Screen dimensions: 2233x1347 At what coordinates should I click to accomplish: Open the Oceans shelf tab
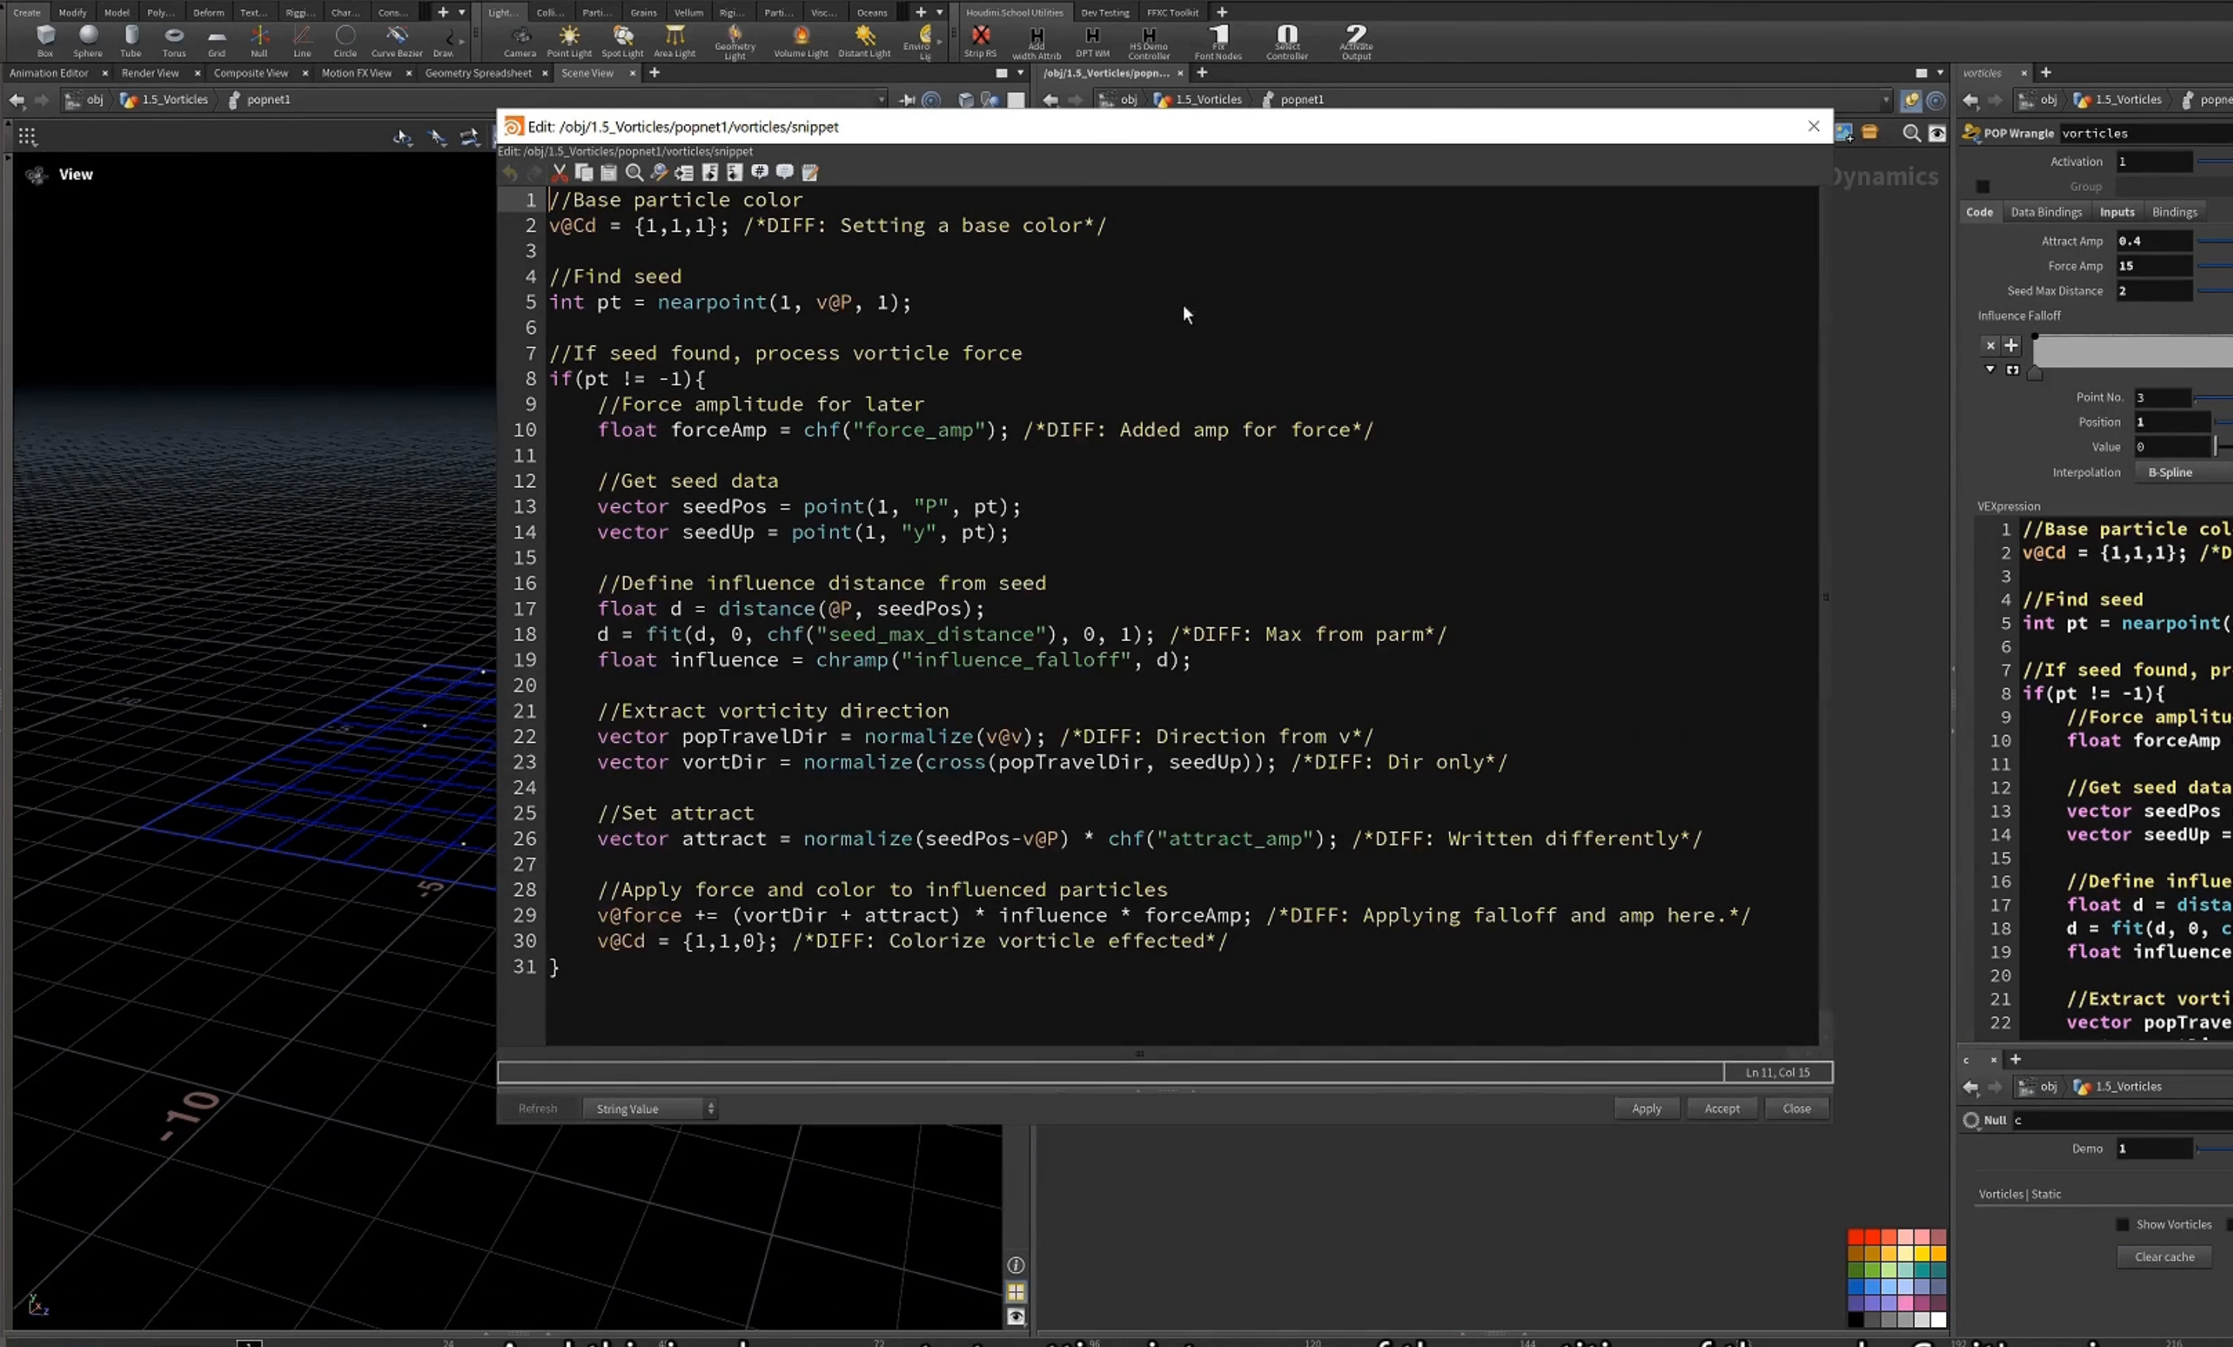click(x=872, y=12)
